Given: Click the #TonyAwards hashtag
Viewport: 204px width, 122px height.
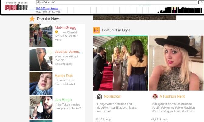Looking at the screenshot, I should 105,104.
